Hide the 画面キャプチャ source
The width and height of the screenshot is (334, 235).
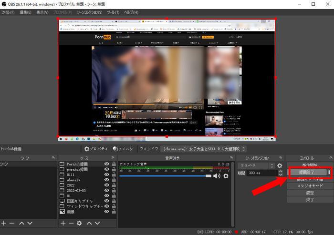(x=107, y=201)
